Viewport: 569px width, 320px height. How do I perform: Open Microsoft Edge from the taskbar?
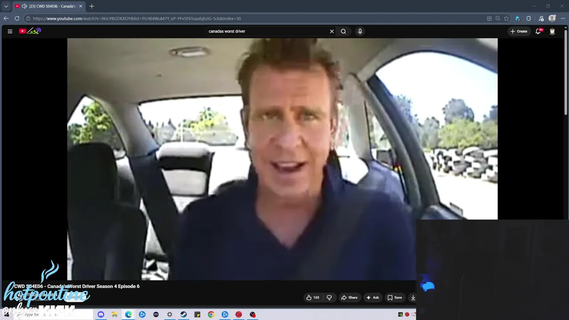coord(128,314)
